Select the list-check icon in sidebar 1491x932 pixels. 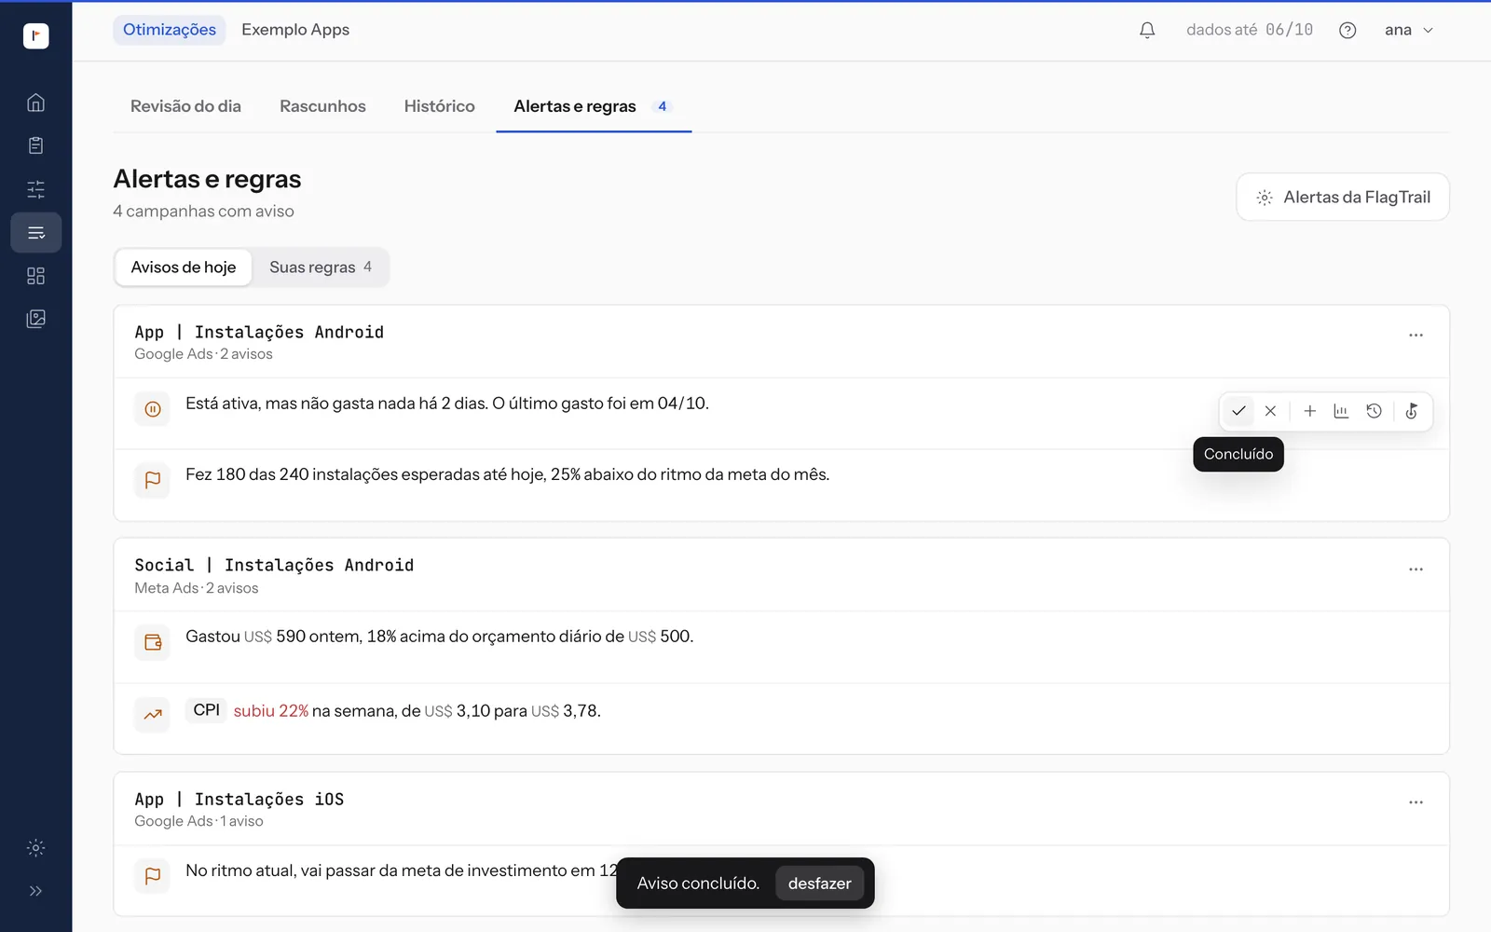tap(35, 232)
